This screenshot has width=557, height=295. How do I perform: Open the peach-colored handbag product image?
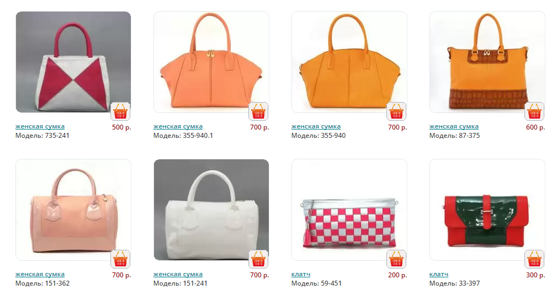click(211, 62)
